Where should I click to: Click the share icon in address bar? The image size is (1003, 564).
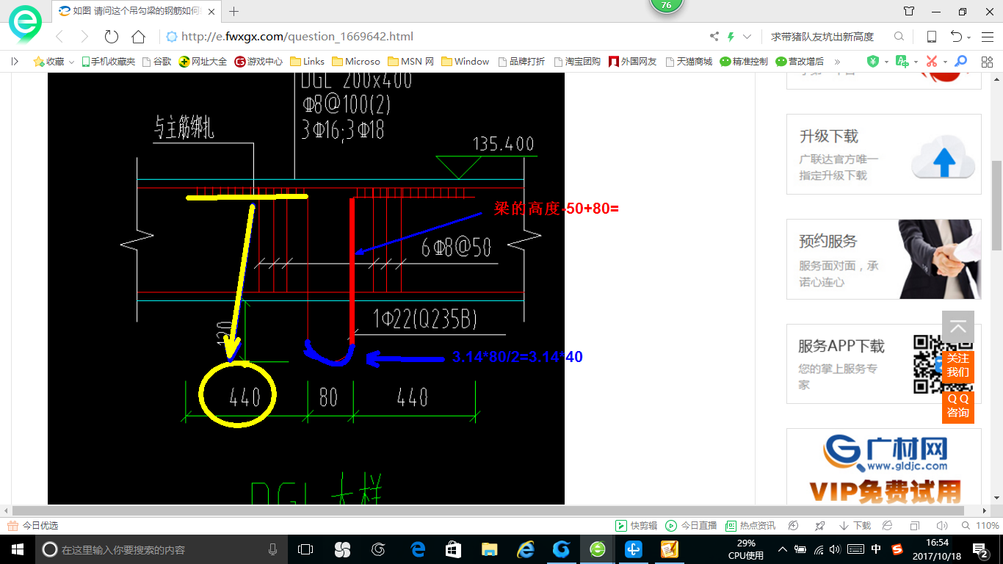[714, 37]
